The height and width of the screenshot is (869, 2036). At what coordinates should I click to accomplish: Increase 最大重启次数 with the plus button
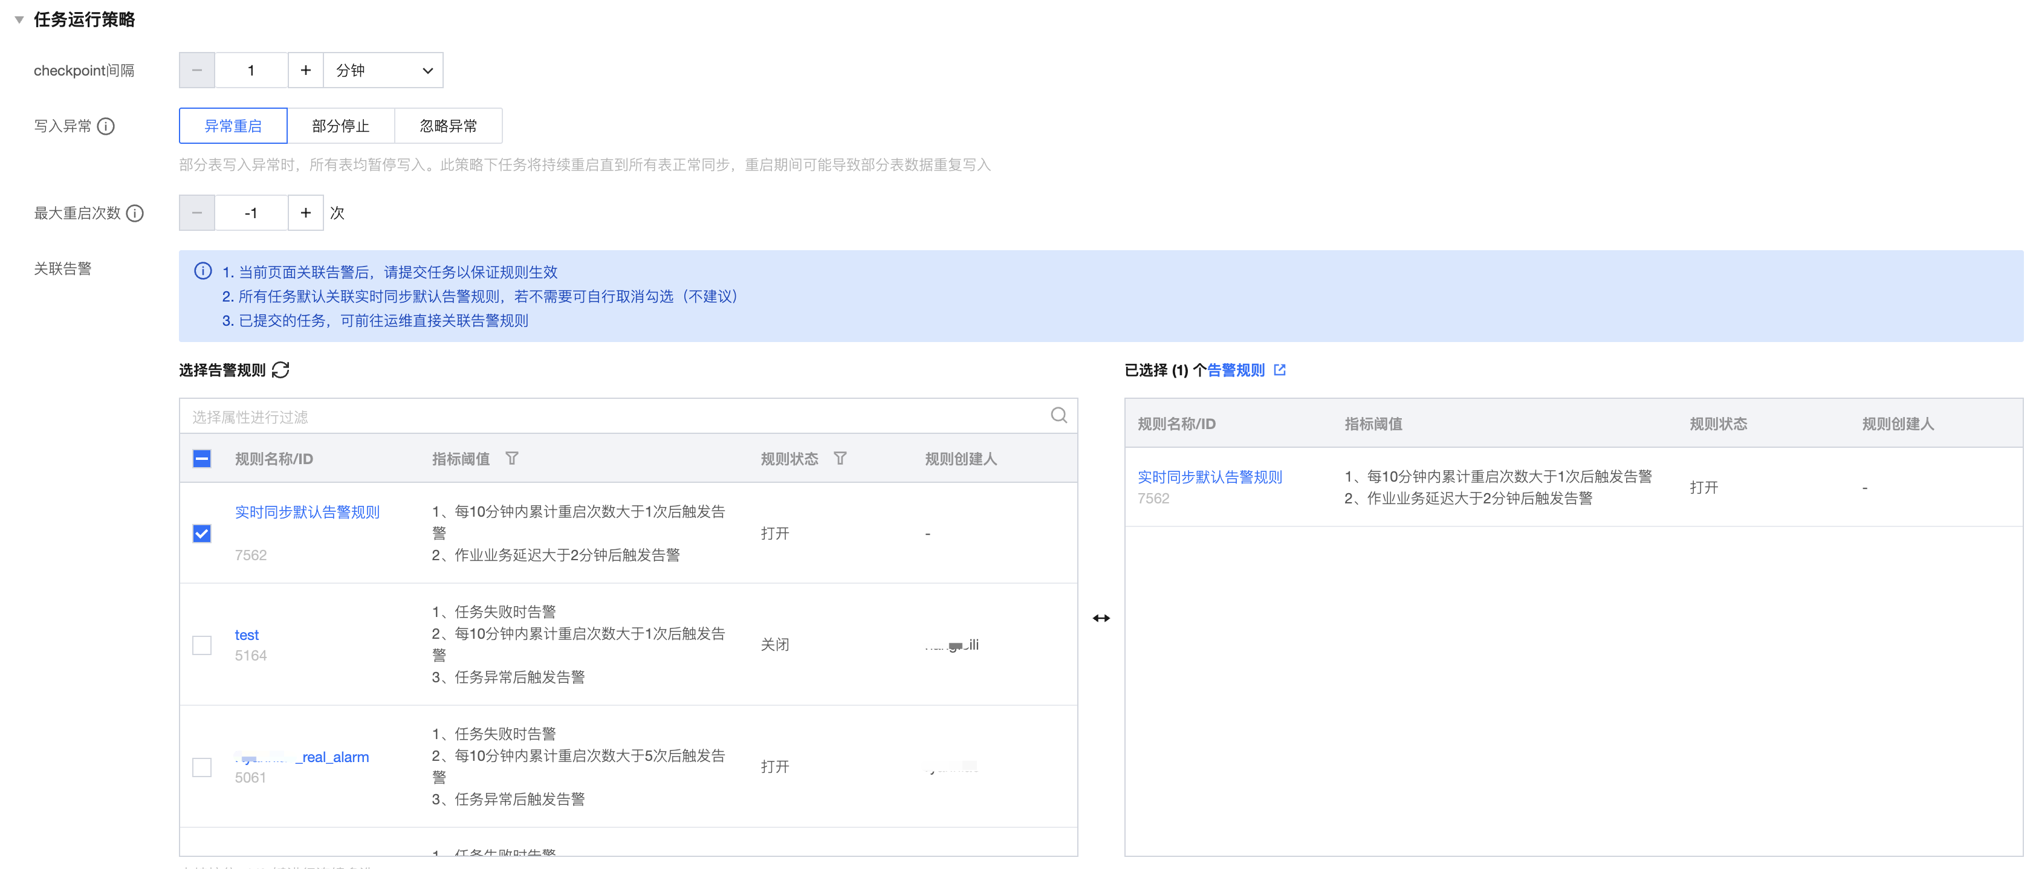(306, 213)
